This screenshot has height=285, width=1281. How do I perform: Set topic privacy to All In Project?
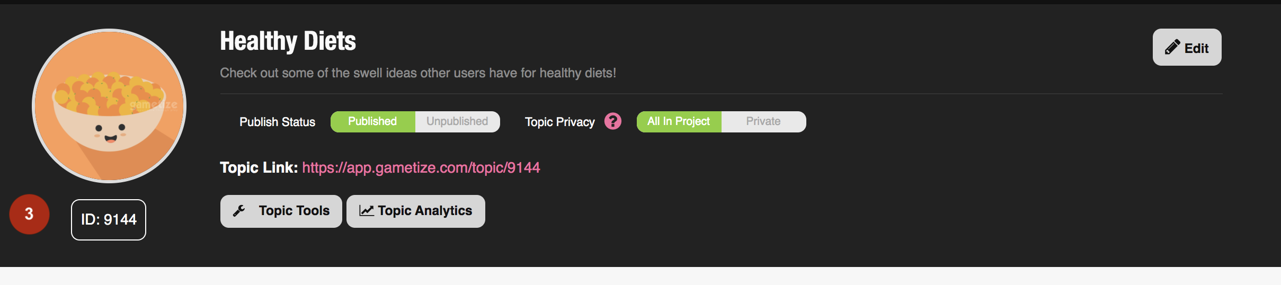679,121
